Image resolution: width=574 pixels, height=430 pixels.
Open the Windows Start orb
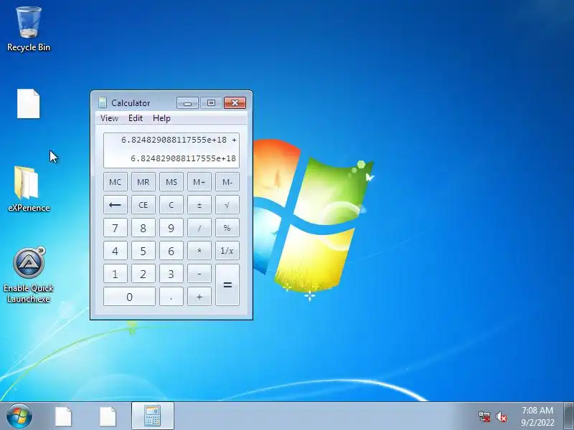(x=19, y=416)
